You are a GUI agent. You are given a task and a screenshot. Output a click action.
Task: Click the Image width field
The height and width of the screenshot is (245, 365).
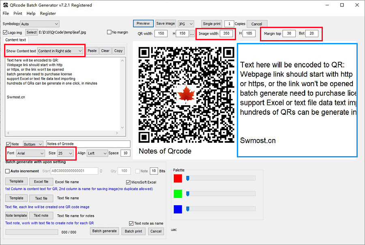tap(226, 33)
